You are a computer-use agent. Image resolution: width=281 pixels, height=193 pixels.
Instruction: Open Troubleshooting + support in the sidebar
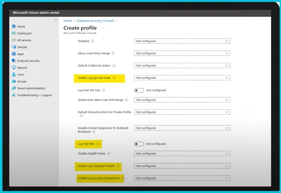click(34, 95)
